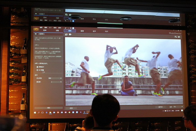The image size is (196, 131).
Task: Open File Explorer from the taskbar
Action: [x=50, y=113]
